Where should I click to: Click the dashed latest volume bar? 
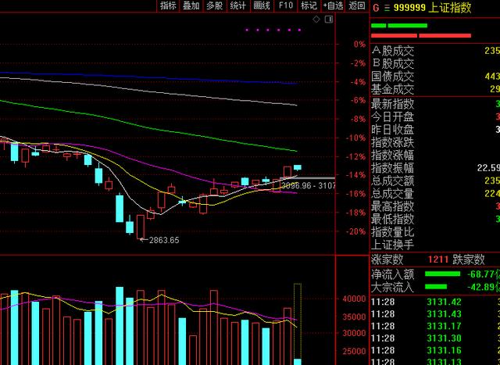(x=298, y=324)
